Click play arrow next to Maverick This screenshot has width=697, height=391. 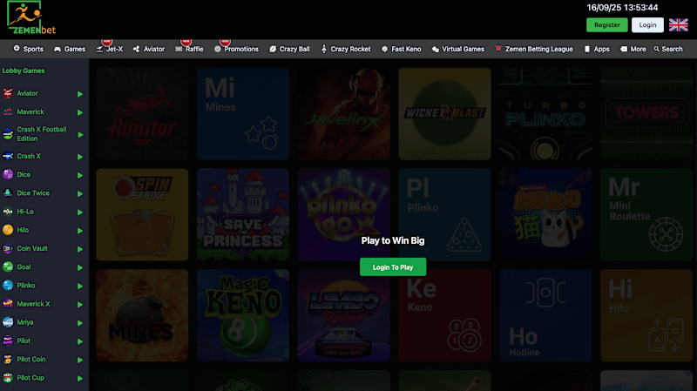coord(80,113)
